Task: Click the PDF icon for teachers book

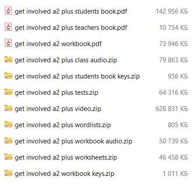Action: (x=8, y=27)
